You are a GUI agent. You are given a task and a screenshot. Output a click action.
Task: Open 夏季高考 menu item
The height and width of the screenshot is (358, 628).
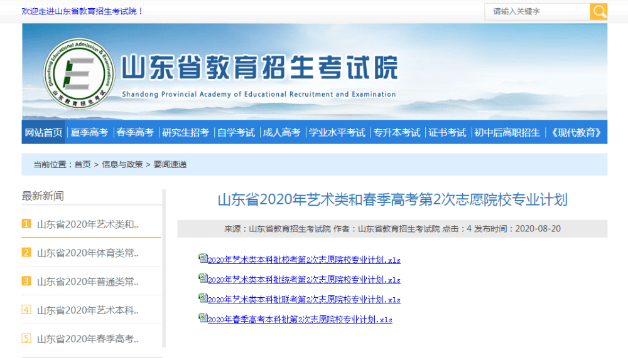pyautogui.click(x=89, y=132)
